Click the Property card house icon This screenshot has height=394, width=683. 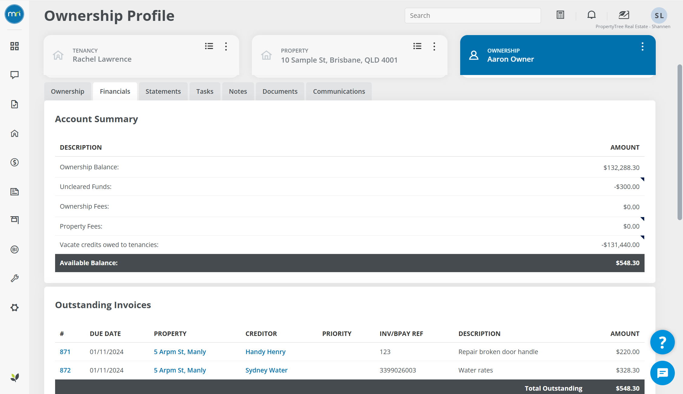266,55
